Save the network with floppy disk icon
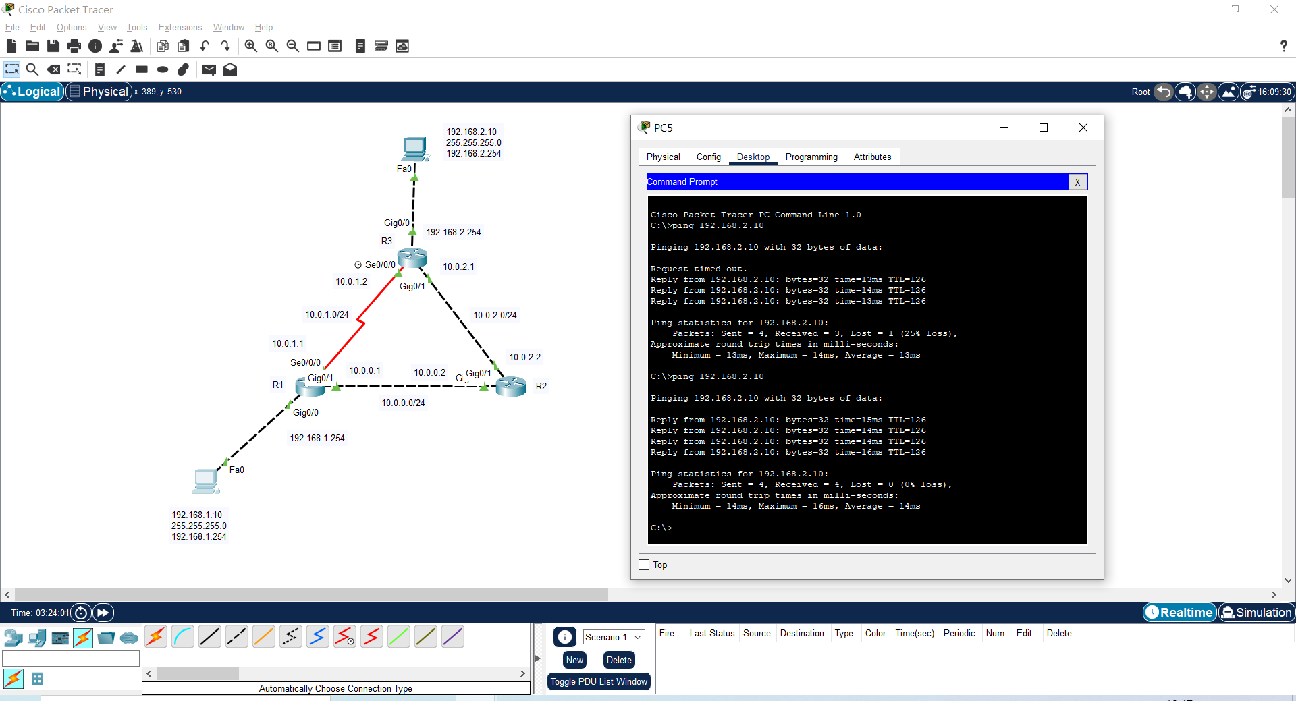 click(53, 46)
